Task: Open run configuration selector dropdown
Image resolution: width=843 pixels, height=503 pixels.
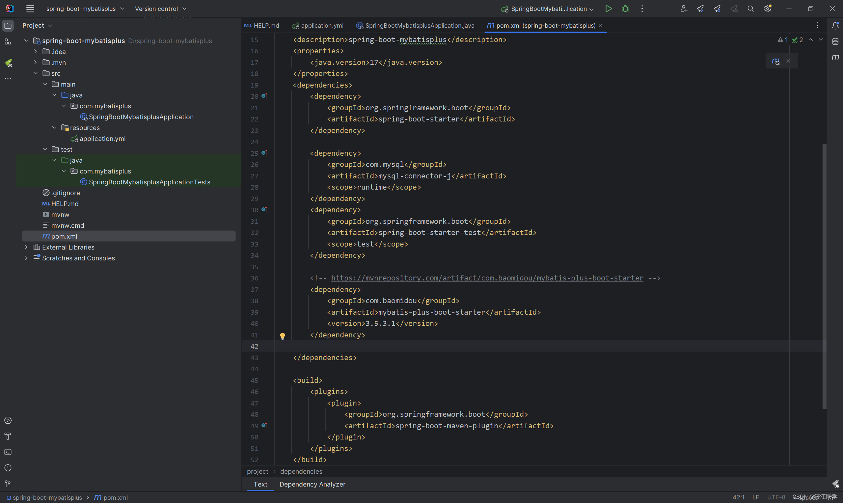Action: pyautogui.click(x=547, y=9)
